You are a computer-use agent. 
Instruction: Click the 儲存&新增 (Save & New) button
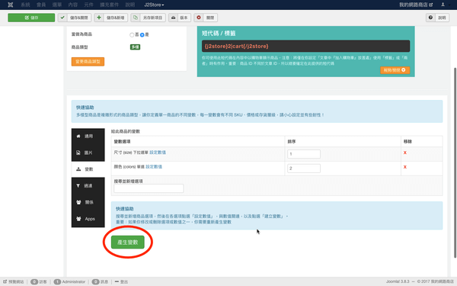coord(111,18)
